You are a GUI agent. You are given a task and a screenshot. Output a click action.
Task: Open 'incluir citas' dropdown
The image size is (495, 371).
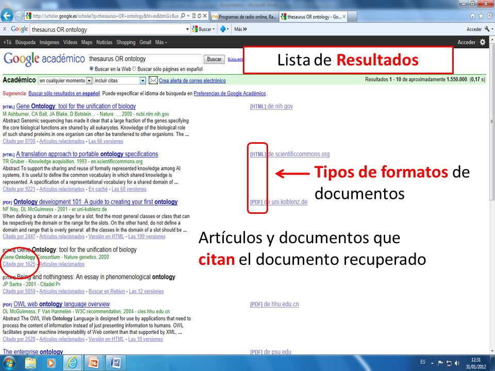pos(119,81)
